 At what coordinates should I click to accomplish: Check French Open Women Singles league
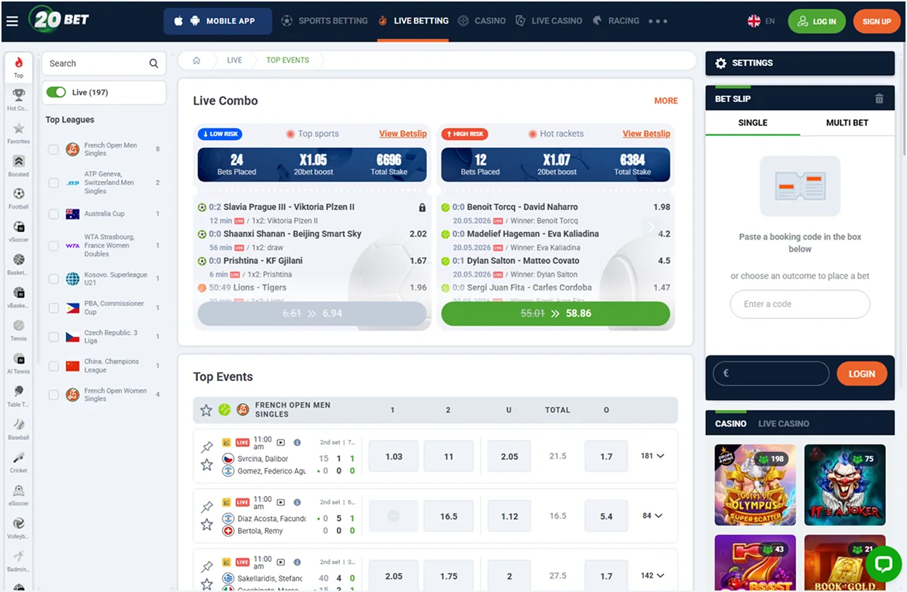(x=54, y=395)
